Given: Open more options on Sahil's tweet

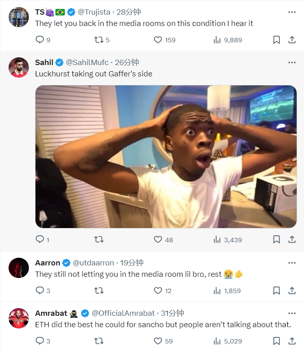Looking at the screenshot, I should pyautogui.click(x=292, y=62).
